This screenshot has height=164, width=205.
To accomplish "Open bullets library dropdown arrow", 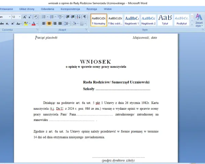I will [47, 17].
